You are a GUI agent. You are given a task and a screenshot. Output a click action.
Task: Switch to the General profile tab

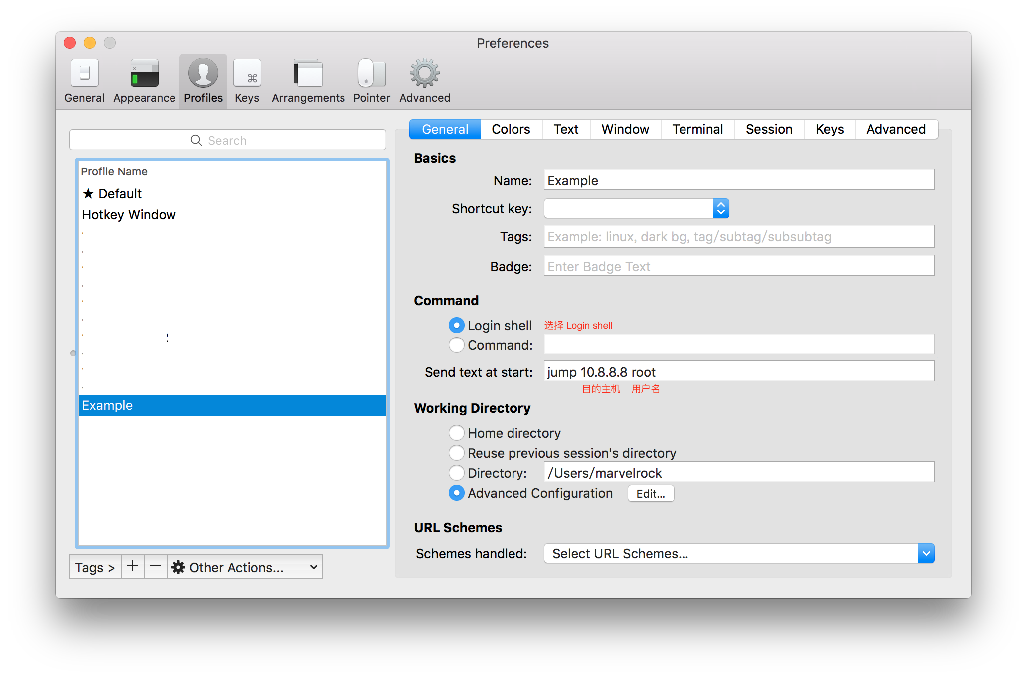(x=445, y=129)
